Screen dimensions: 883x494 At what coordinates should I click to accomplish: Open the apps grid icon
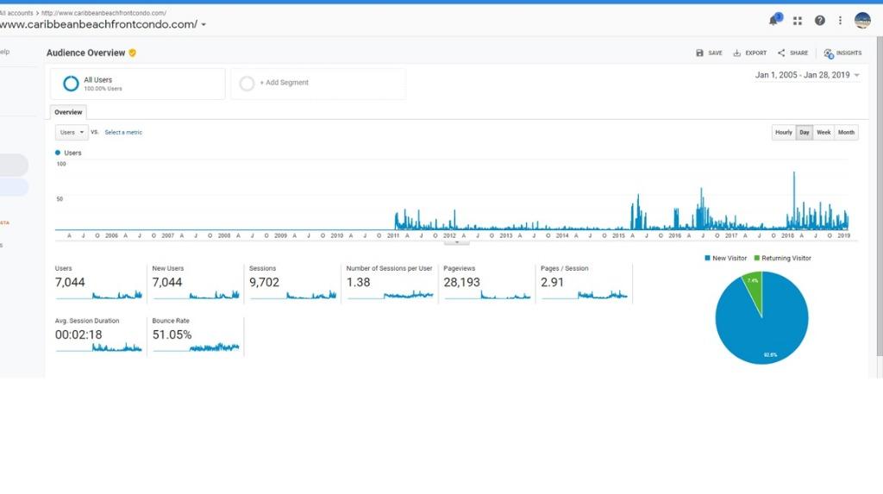click(x=798, y=21)
